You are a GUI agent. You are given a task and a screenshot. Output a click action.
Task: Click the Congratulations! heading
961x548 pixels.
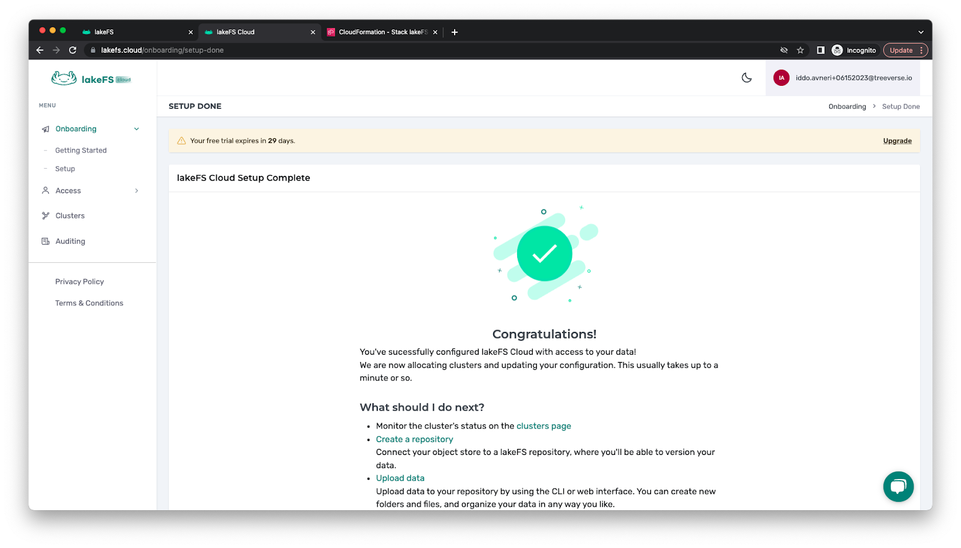point(544,334)
